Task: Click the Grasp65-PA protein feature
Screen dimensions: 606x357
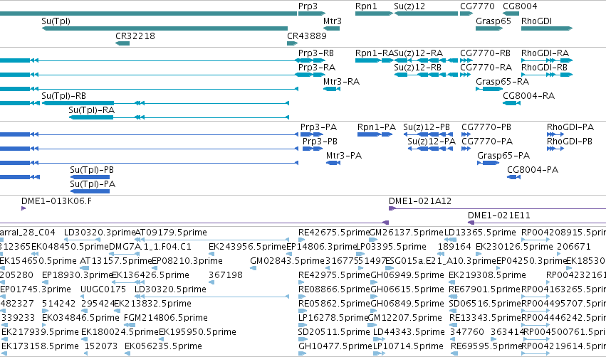Action: tap(488, 164)
